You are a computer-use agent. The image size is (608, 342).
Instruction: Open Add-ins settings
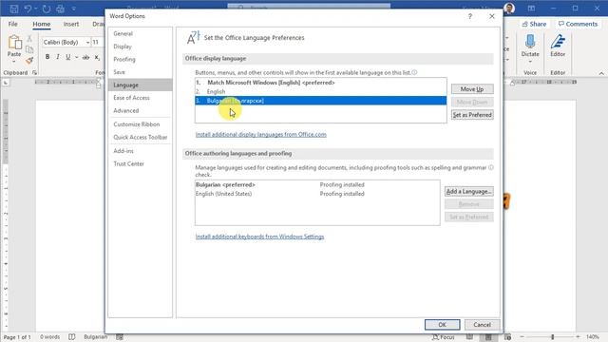coord(140,151)
